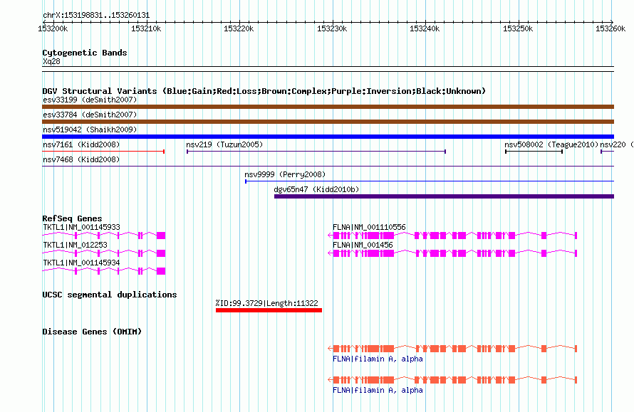Viewport: 634px width, 412px height.
Task: Open the esv33199 (deSmith2007) label
Action: [90, 100]
